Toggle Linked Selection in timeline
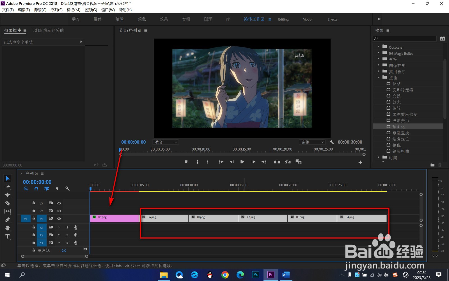 (x=47, y=189)
